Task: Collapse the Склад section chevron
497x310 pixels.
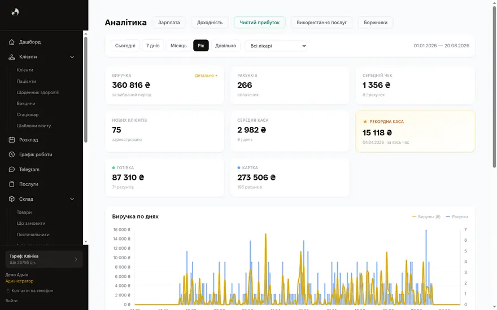Action: tap(72, 199)
